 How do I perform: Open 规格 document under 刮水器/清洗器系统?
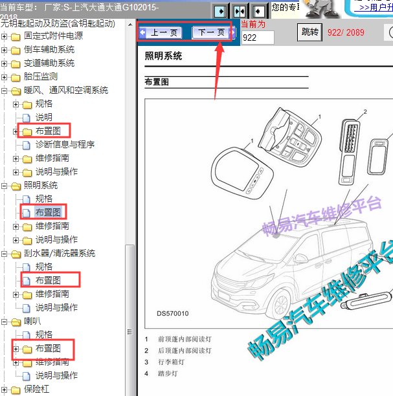click(44, 267)
